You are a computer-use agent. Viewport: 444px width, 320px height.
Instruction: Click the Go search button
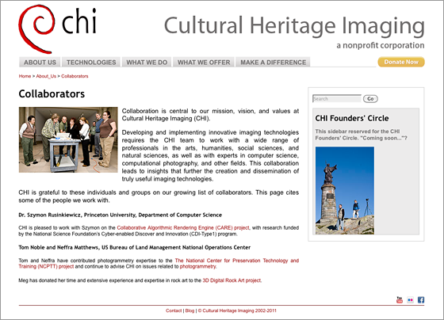click(370, 99)
